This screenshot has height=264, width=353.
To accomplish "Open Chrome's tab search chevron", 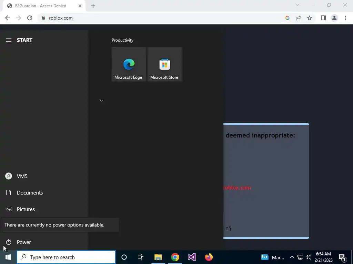I will click(x=297, y=5).
